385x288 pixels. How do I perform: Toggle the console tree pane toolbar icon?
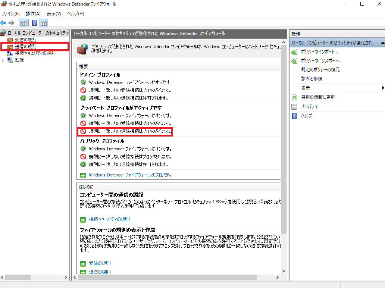[24, 23]
